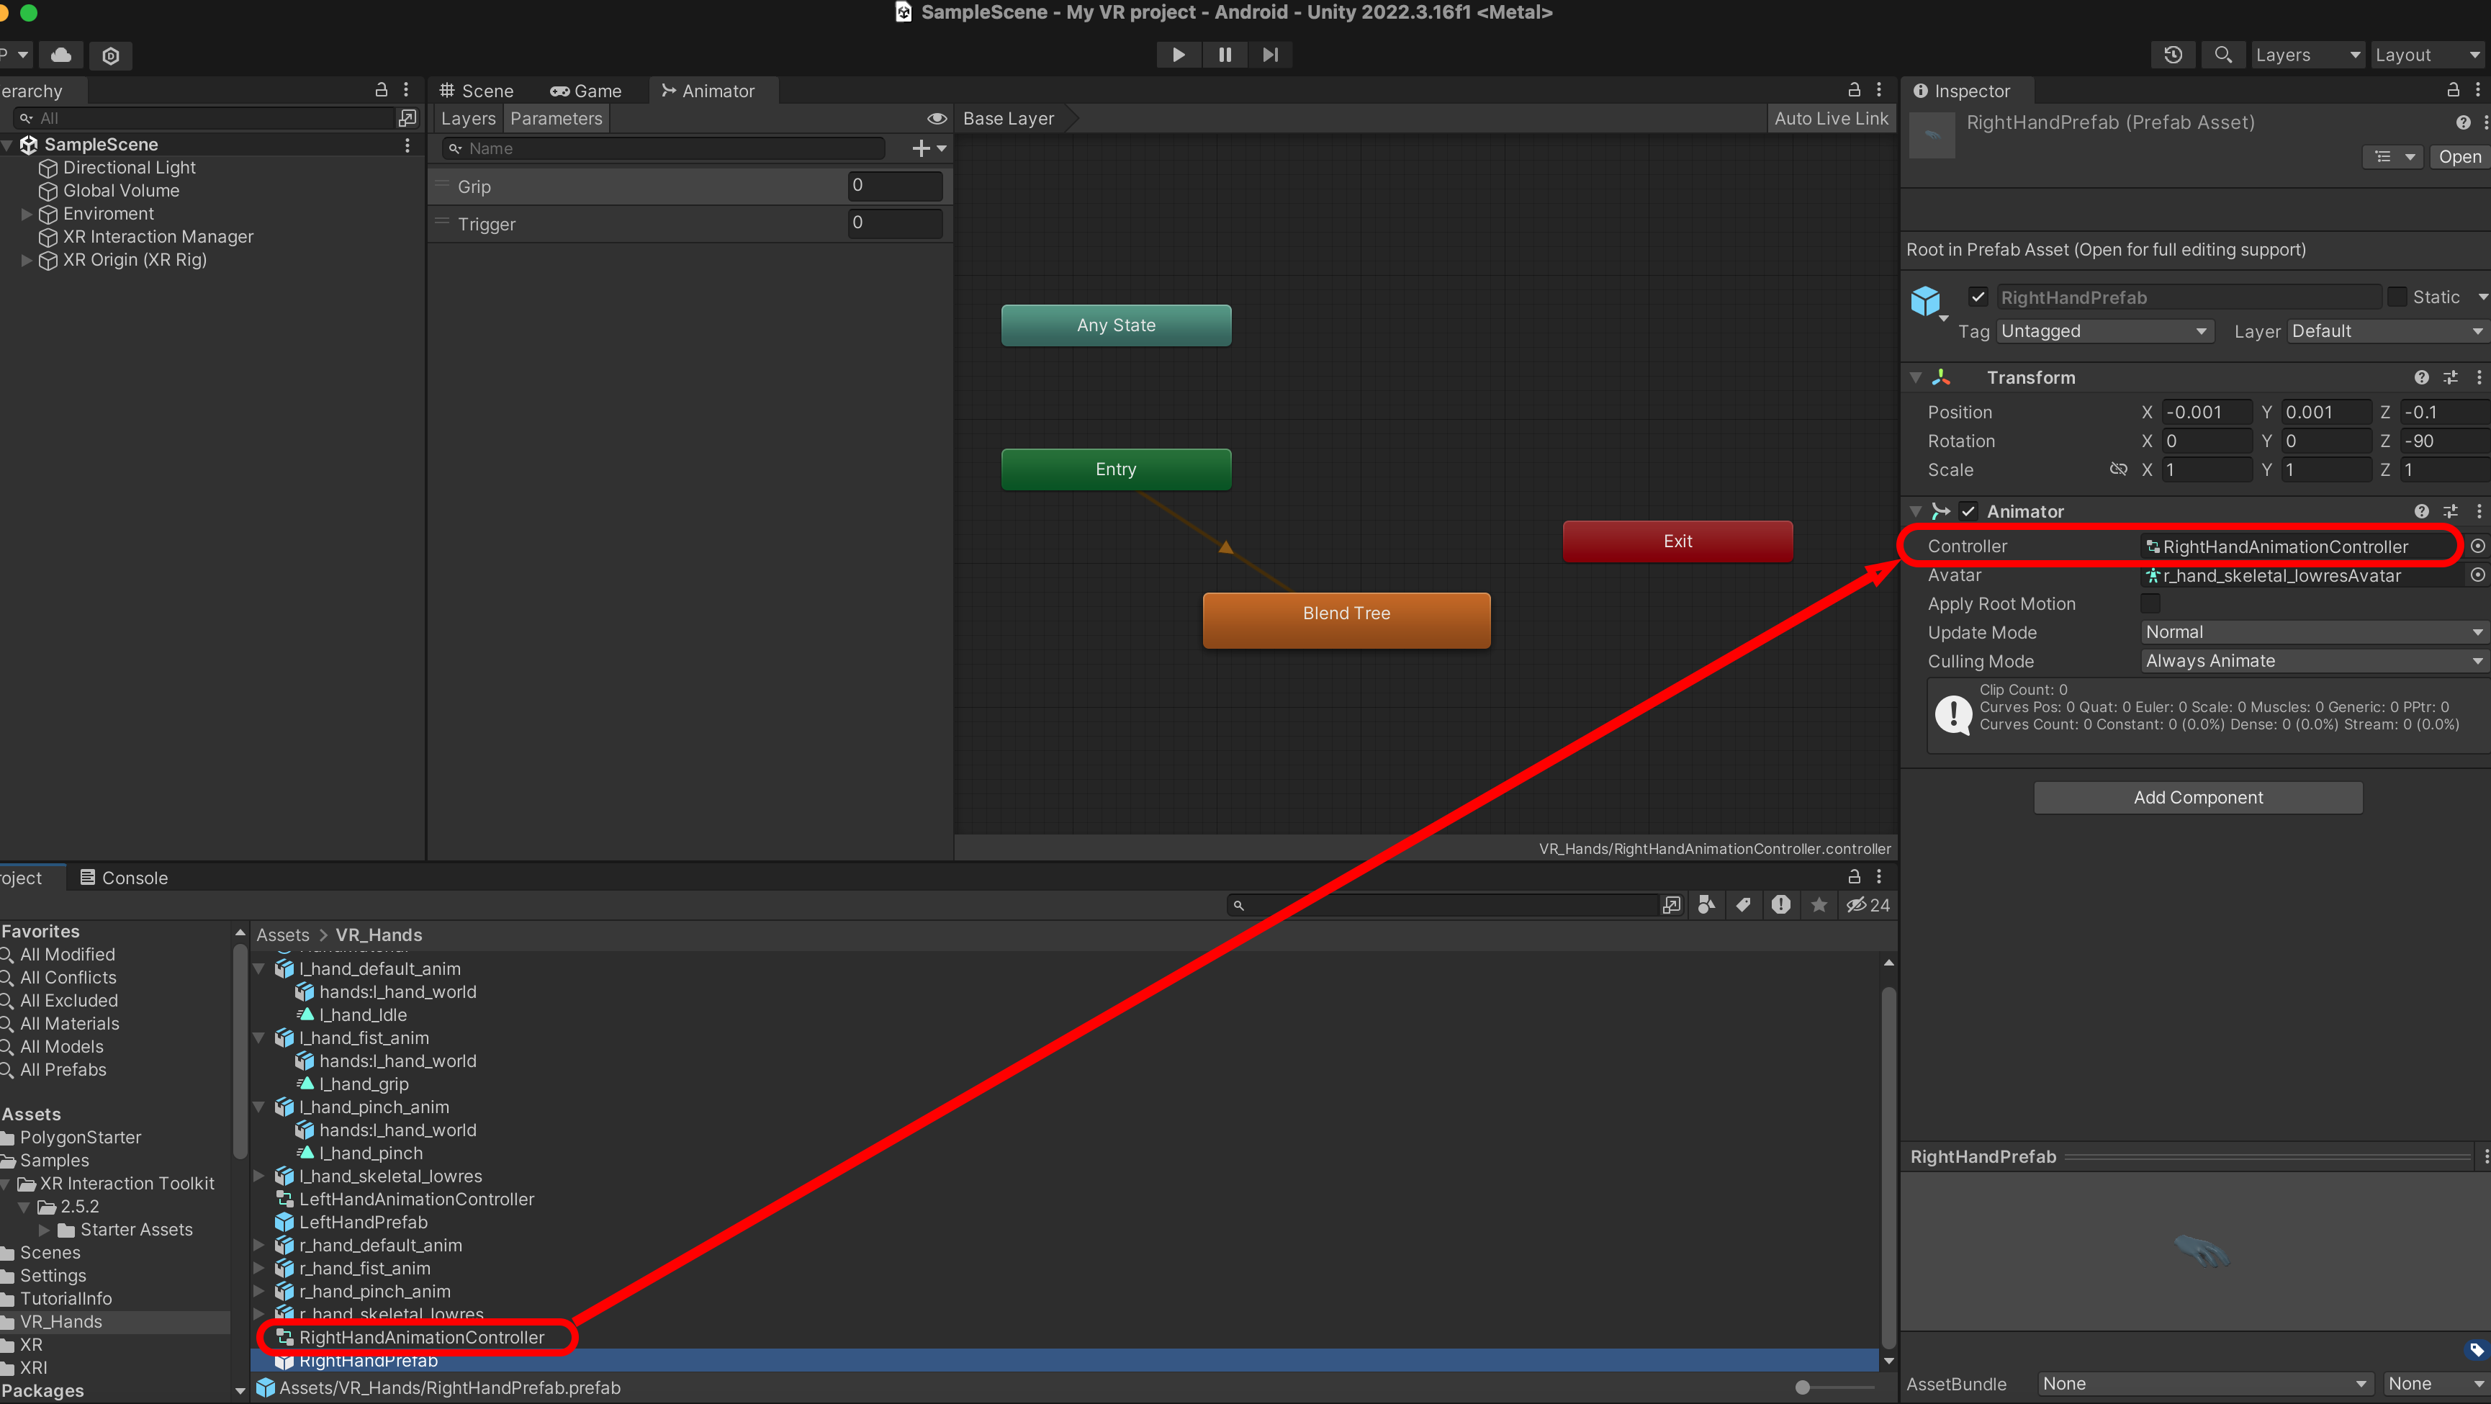Toggle the Apply Root Motion checkbox
The image size is (2491, 1404).
2150,603
